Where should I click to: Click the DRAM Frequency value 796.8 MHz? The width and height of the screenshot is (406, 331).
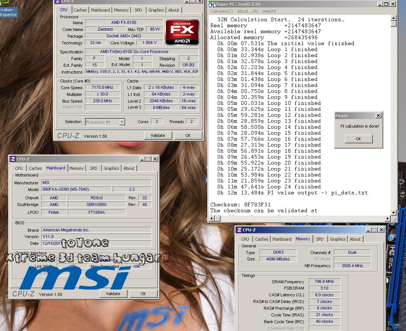[324, 281]
